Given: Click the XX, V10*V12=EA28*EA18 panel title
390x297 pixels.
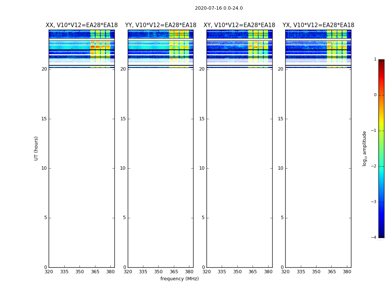Looking at the screenshot, I should (x=82, y=25).
